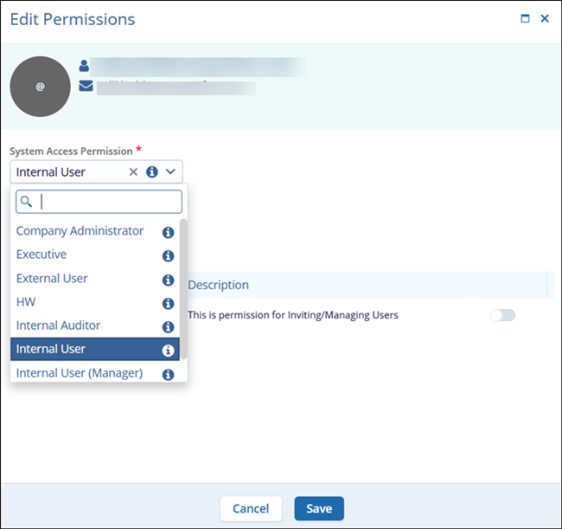This screenshot has height=529, width=562.
Task: Focus the dropdown search input field
Action: (108, 202)
